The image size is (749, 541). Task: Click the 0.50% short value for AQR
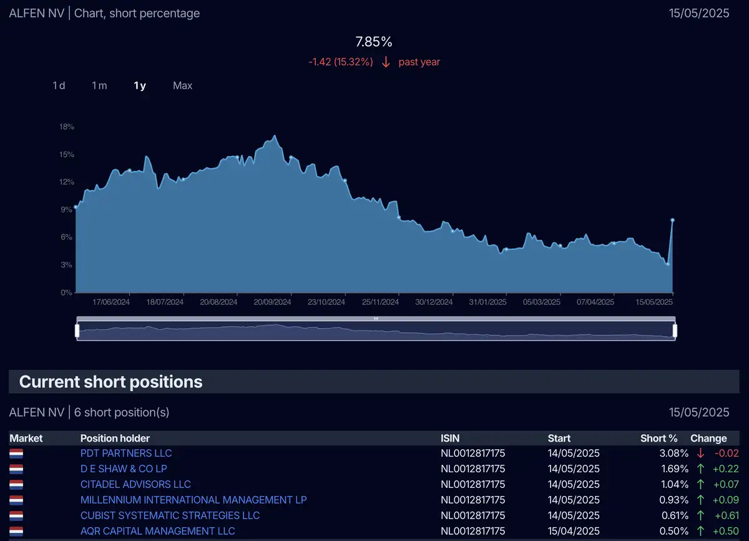(x=673, y=531)
